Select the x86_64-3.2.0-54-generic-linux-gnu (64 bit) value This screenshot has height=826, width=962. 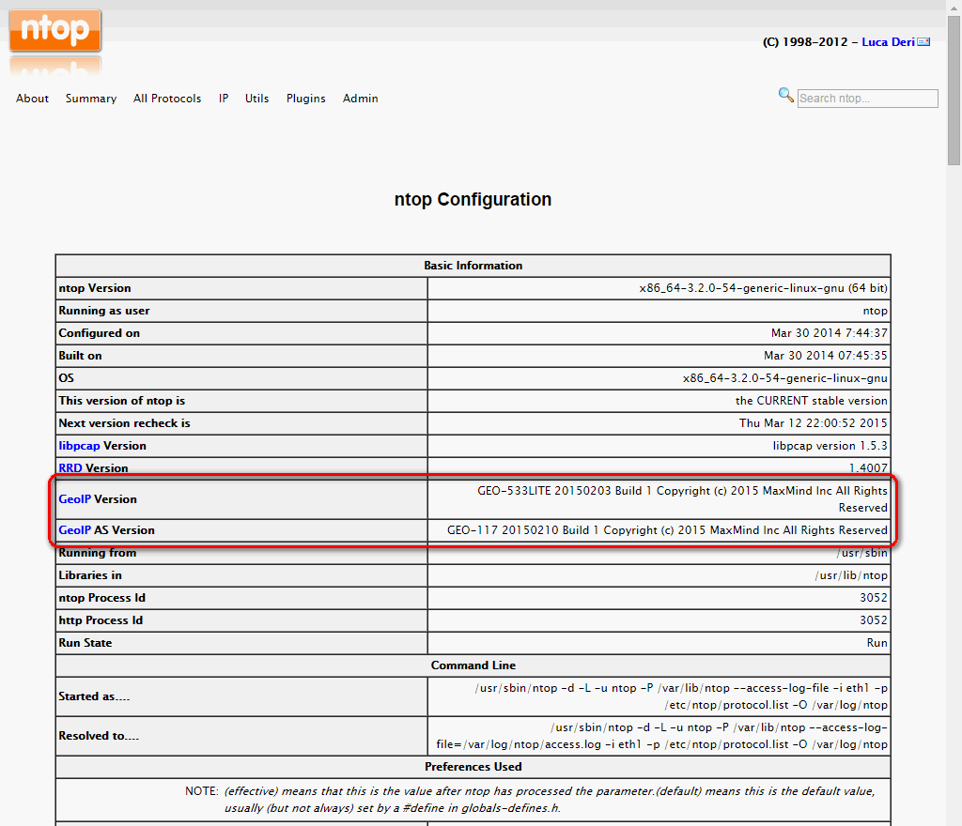tap(763, 288)
